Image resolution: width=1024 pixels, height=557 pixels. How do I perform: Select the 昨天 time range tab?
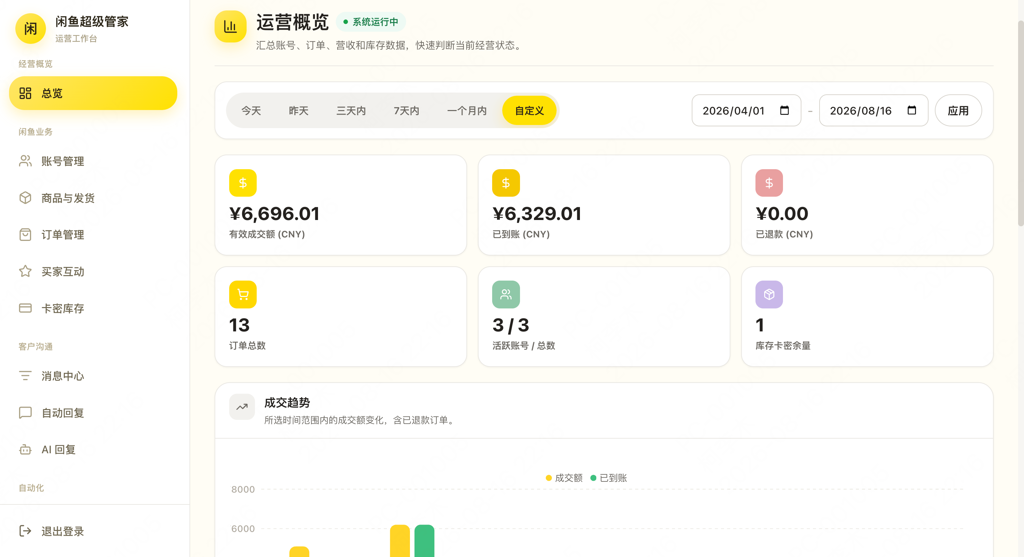coord(298,110)
